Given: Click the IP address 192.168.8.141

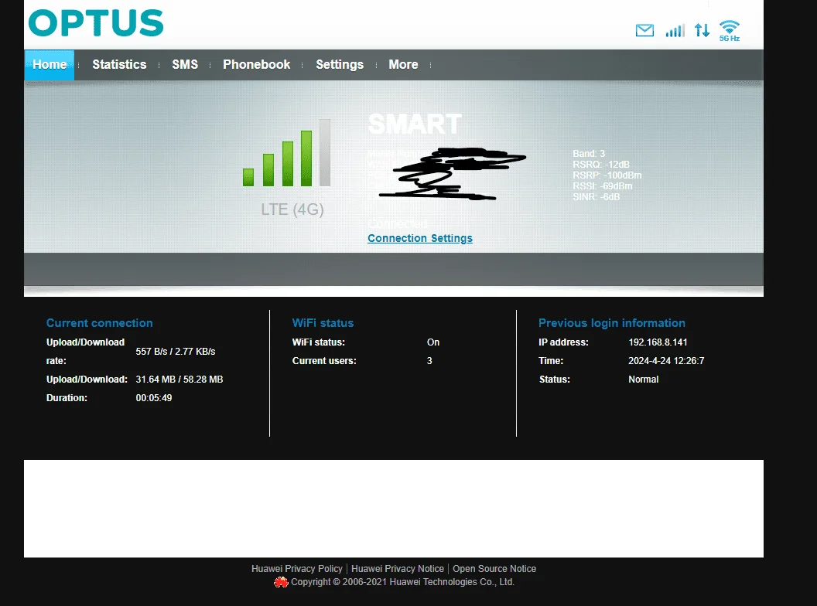Looking at the screenshot, I should pos(658,342).
